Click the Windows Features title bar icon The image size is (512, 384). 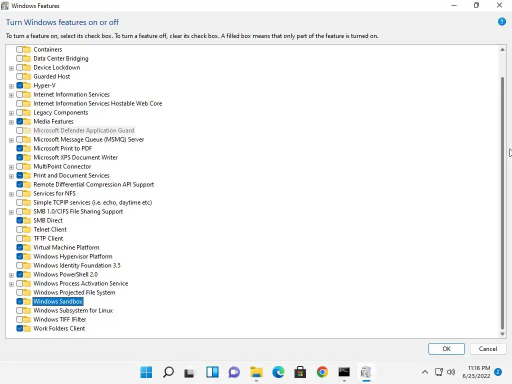coord(5,5)
